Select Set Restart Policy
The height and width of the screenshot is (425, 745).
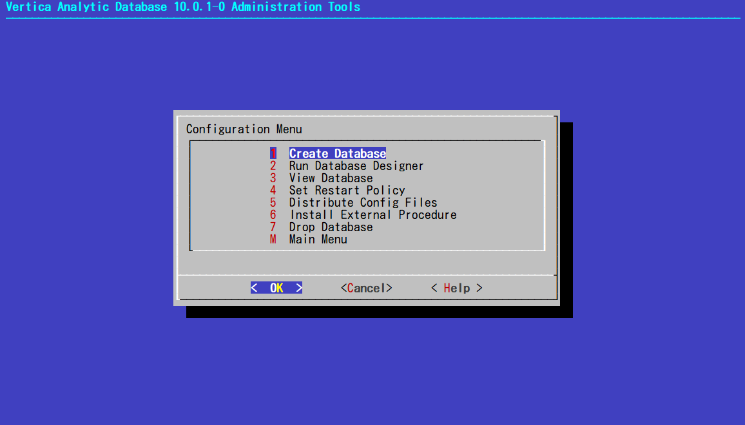[347, 191]
